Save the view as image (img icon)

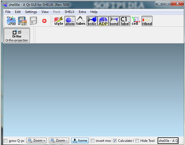point(22,21)
